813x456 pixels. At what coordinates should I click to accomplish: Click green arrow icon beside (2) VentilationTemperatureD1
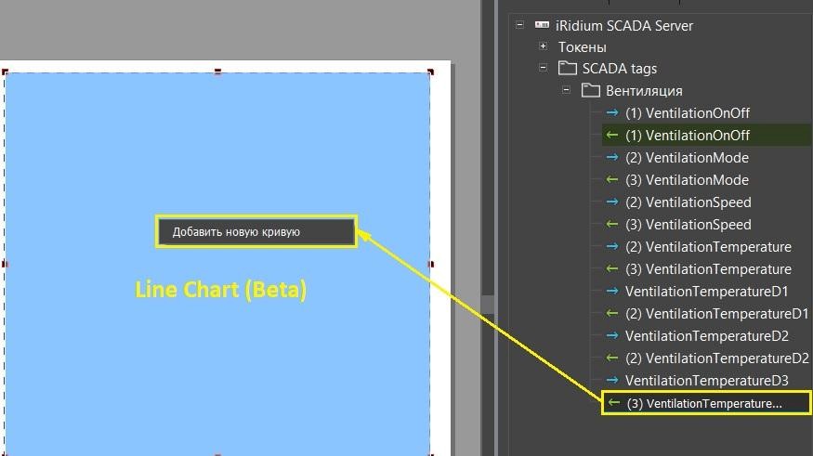(612, 314)
